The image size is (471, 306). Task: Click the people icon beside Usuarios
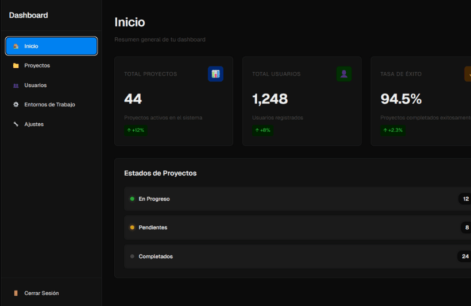[x=16, y=85]
